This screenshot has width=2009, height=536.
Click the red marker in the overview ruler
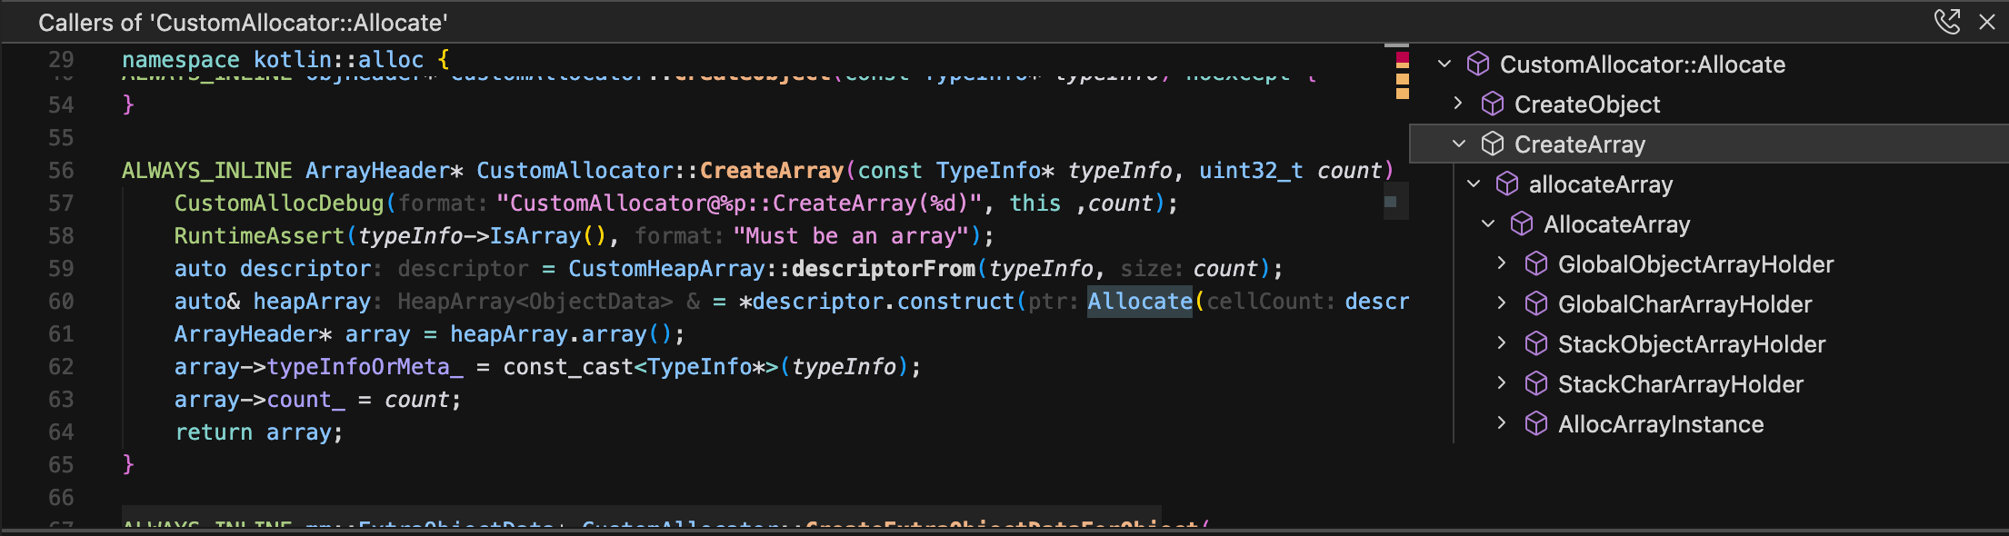(x=1402, y=60)
